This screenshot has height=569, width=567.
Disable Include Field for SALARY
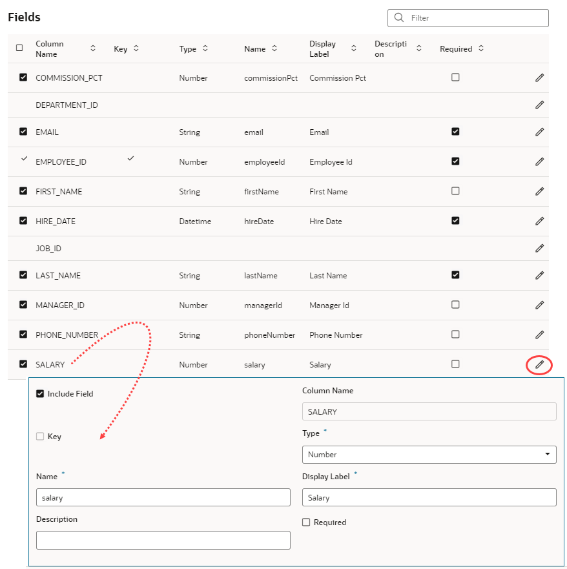40,393
